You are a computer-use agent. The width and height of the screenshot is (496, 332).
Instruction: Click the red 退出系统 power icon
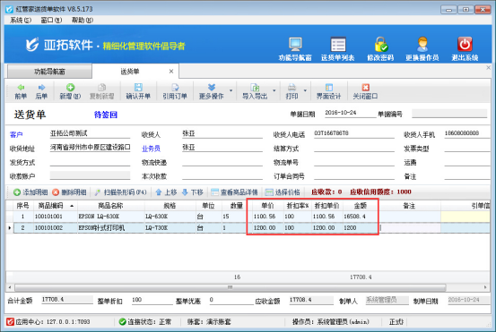pos(465,44)
